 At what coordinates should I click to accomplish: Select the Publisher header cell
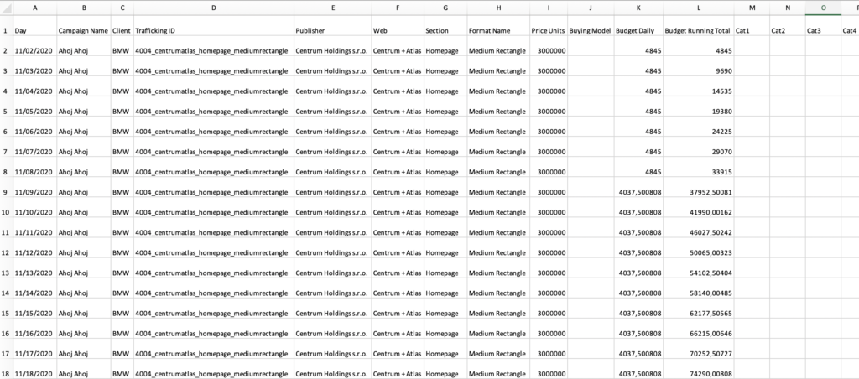point(331,31)
